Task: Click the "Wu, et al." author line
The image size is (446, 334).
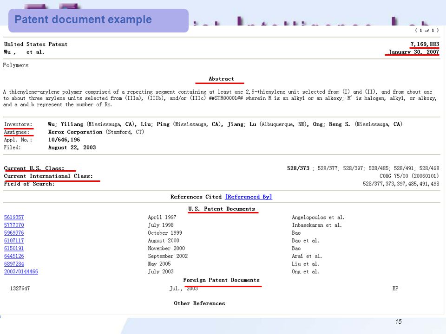Action: pyautogui.click(x=24, y=52)
